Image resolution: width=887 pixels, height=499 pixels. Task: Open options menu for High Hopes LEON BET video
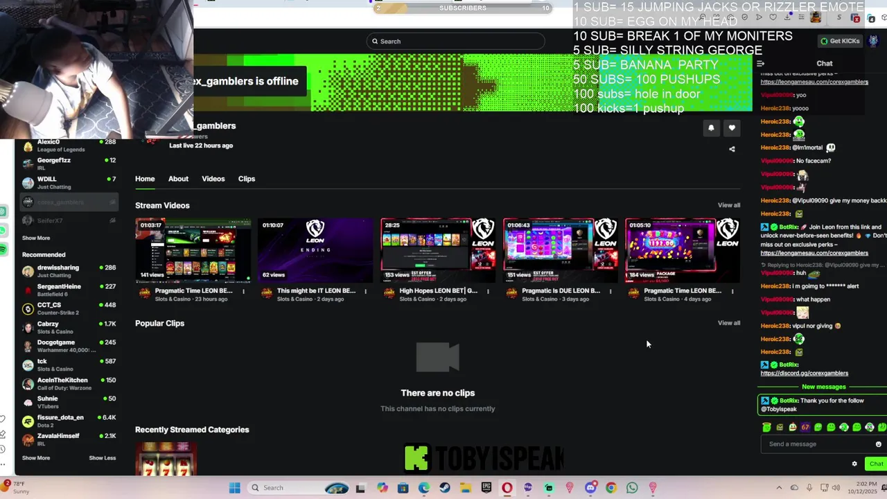tap(488, 291)
